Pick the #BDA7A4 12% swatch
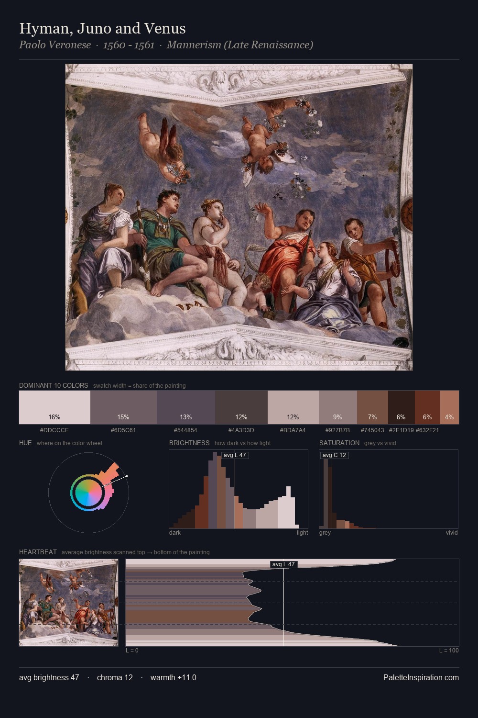478x718 pixels. (x=293, y=407)
